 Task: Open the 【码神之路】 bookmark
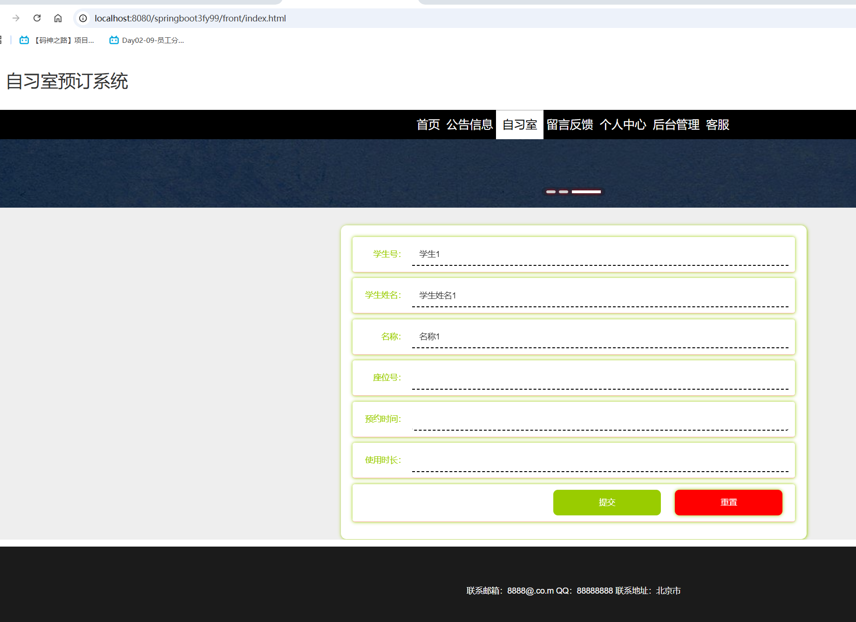57,41
